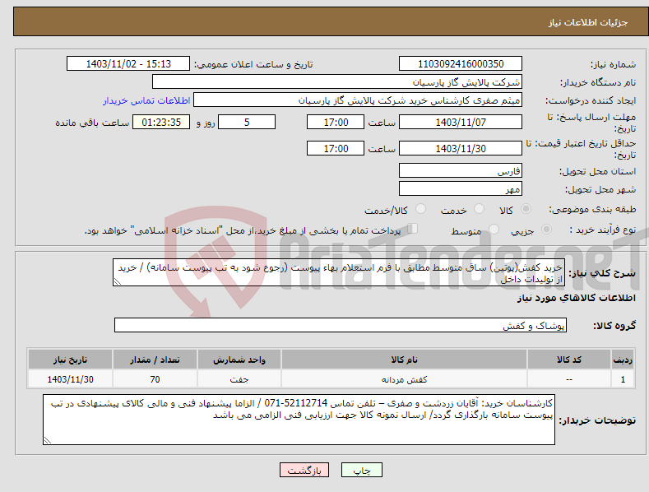Click the remaining days field showing 5
The image size is (649, 492).
click(x=247, y=122)
